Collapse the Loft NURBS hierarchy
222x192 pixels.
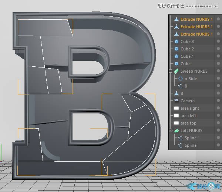[x=171, y=130]
